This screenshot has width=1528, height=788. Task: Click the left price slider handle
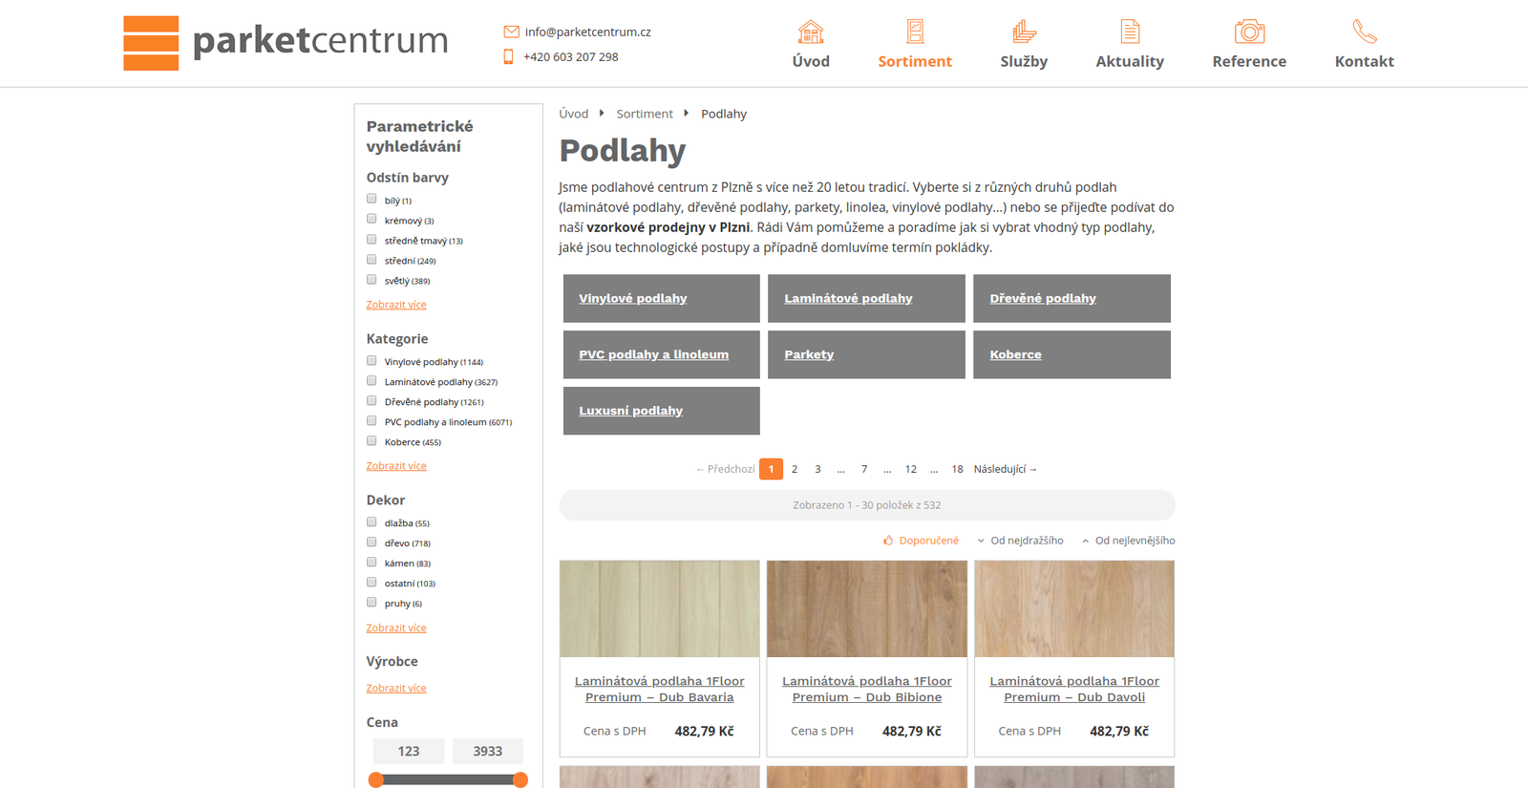coord(376,779)
